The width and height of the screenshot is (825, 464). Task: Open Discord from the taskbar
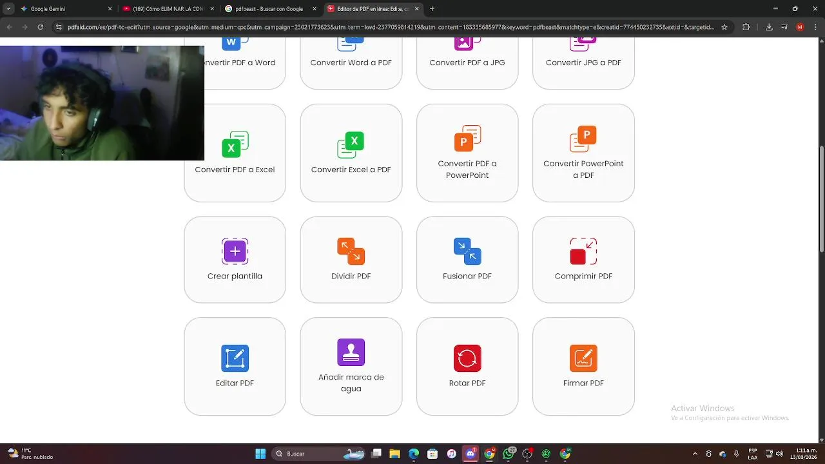[x=471, y=454]
